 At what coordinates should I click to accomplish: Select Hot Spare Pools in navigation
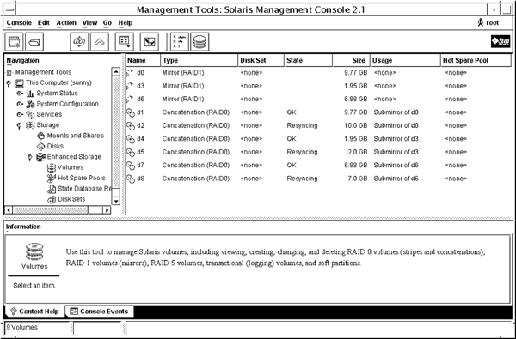[x=82, y=178]
